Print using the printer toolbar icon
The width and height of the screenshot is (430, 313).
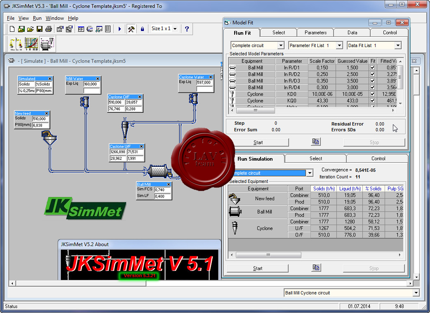click(x=49, y=29)
